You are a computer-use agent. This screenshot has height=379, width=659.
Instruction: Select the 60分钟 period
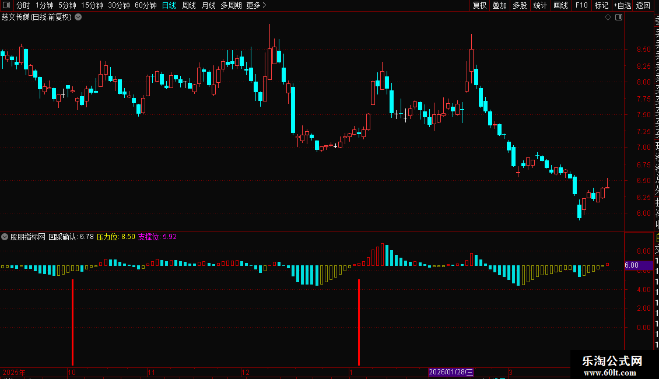tap(145, 5)
